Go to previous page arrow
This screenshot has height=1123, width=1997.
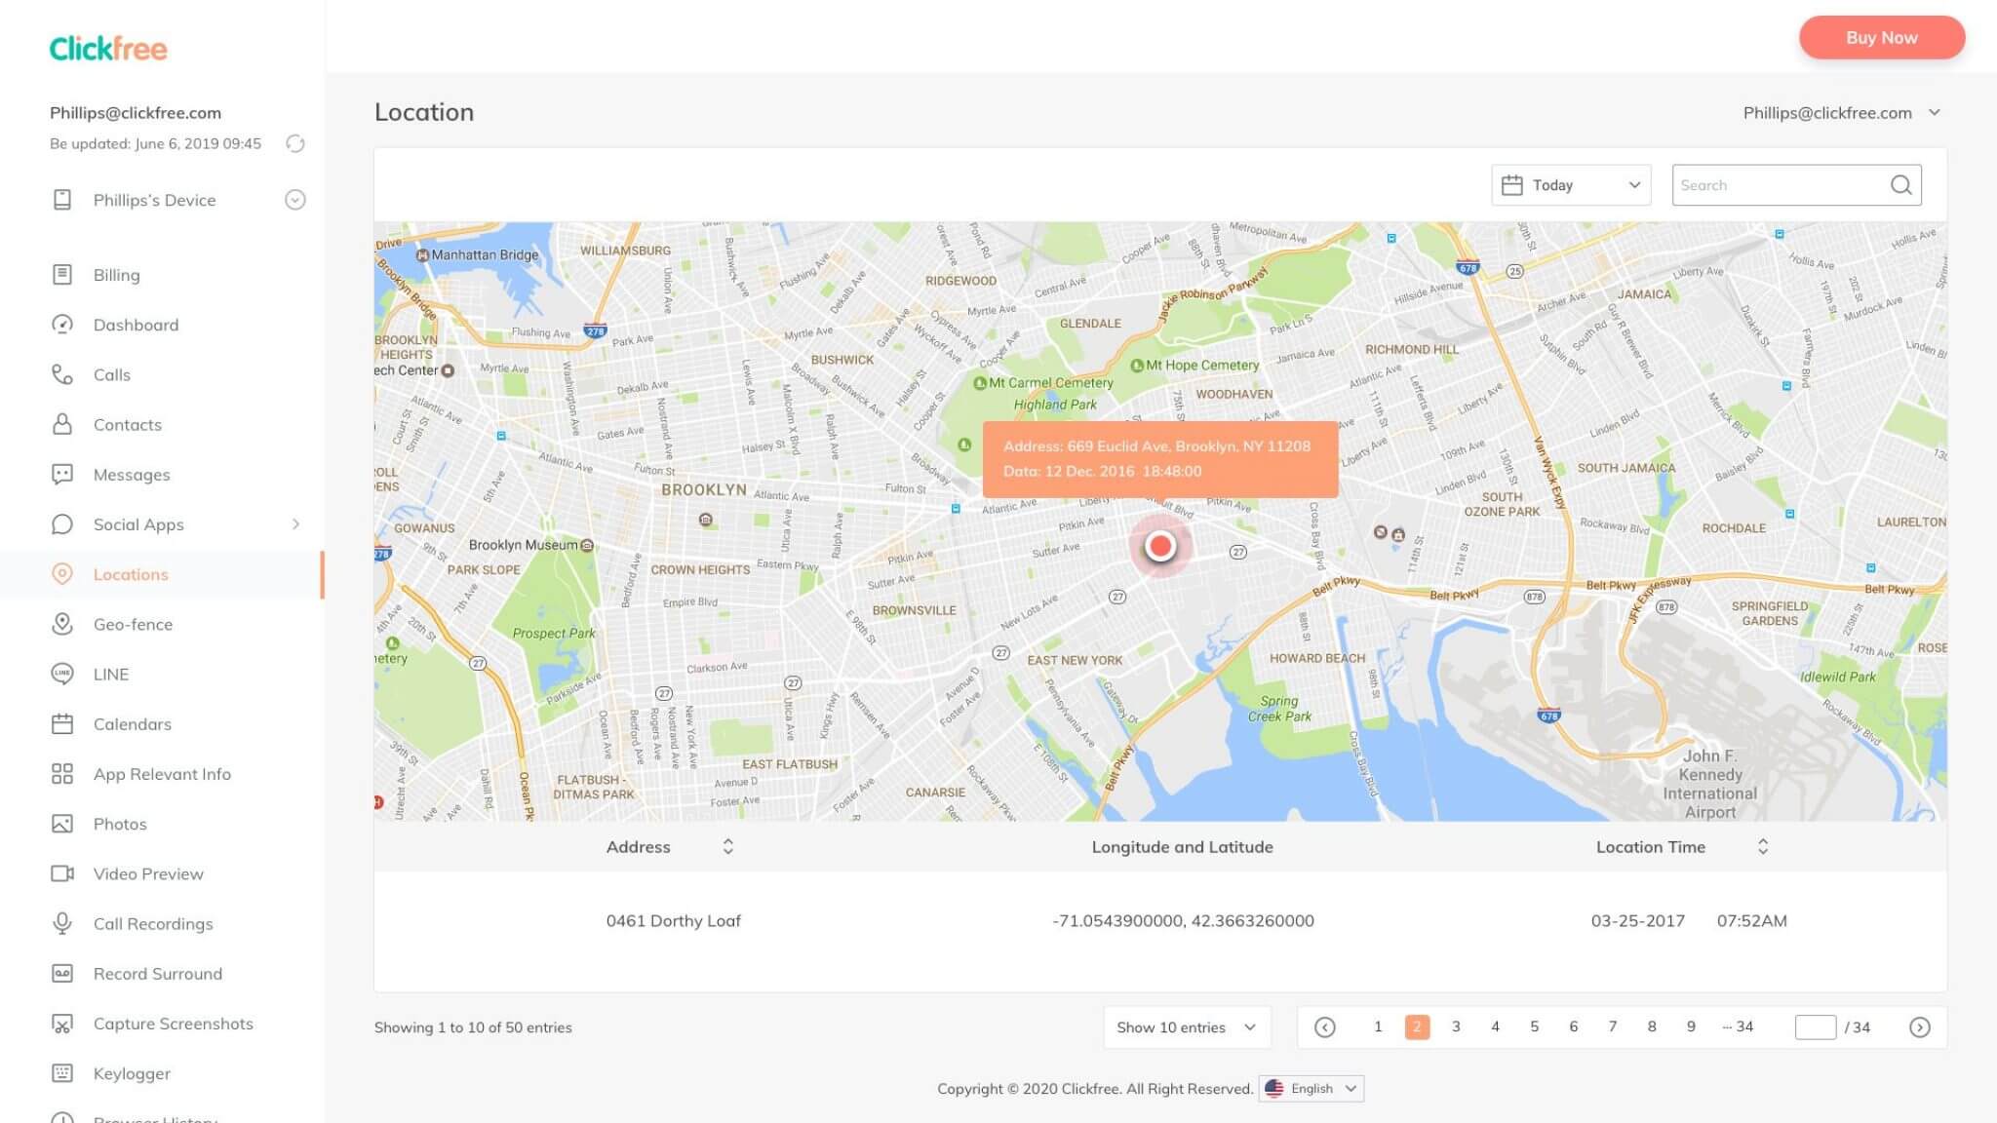point(1324,1027)
